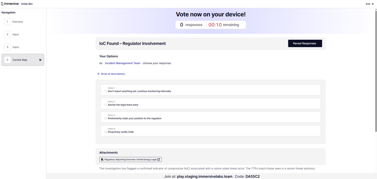Select Option 1 Don't report anything yet

[211, 90]
